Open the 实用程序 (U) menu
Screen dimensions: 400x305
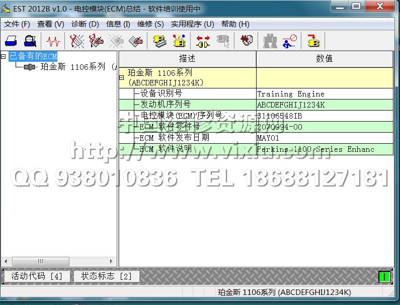pyautogui.click(x=192, y=24)
